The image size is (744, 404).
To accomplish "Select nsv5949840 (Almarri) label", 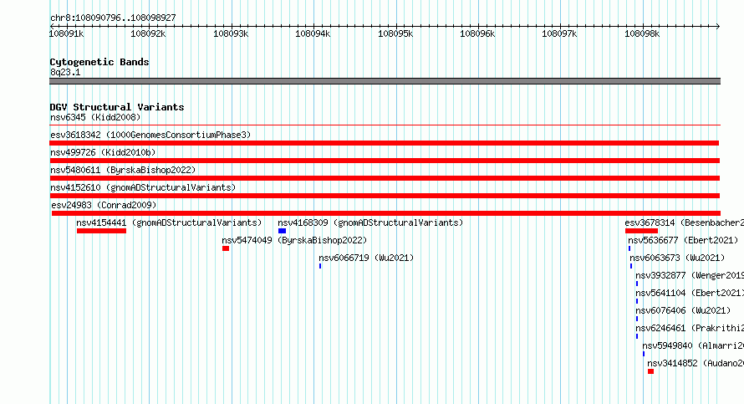I will point(693,345).
